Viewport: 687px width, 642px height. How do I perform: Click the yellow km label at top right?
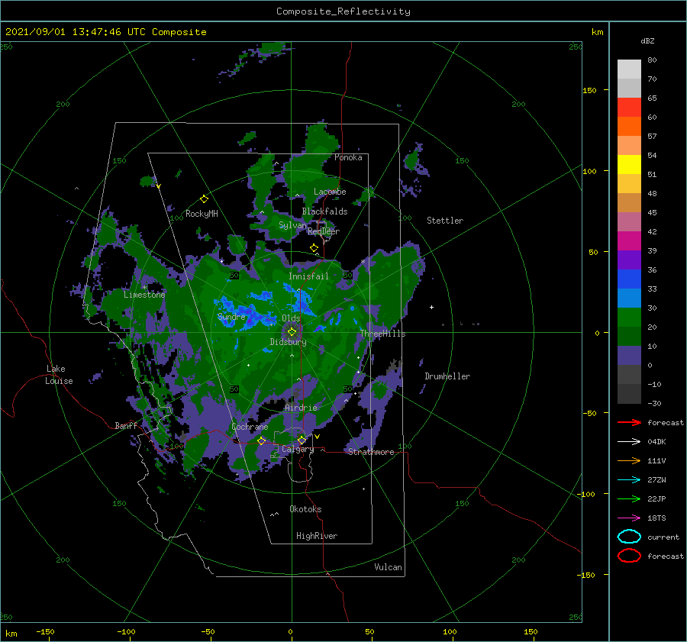pos(597,32)
